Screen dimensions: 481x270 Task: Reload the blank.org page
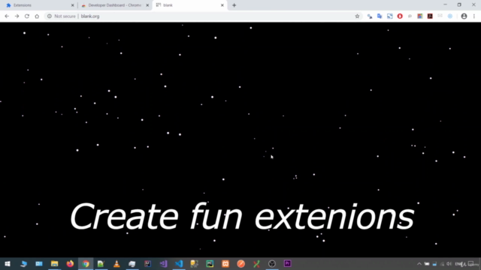point(27,16)
